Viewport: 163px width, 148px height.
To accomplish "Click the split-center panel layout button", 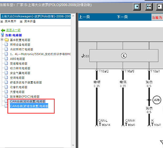I will tap(149, 7).
